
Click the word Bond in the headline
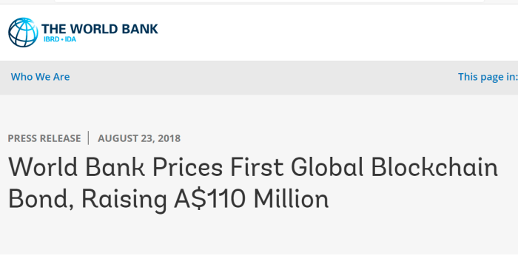point(40,200)
